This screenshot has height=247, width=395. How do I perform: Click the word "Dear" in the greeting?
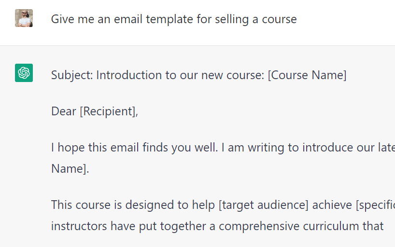[x=64, y=111]
